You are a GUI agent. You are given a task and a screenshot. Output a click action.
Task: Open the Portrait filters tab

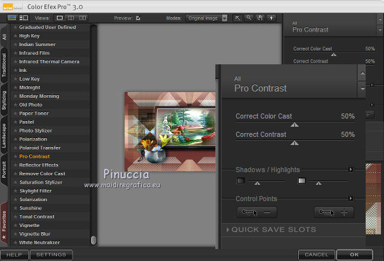point(4,170)
